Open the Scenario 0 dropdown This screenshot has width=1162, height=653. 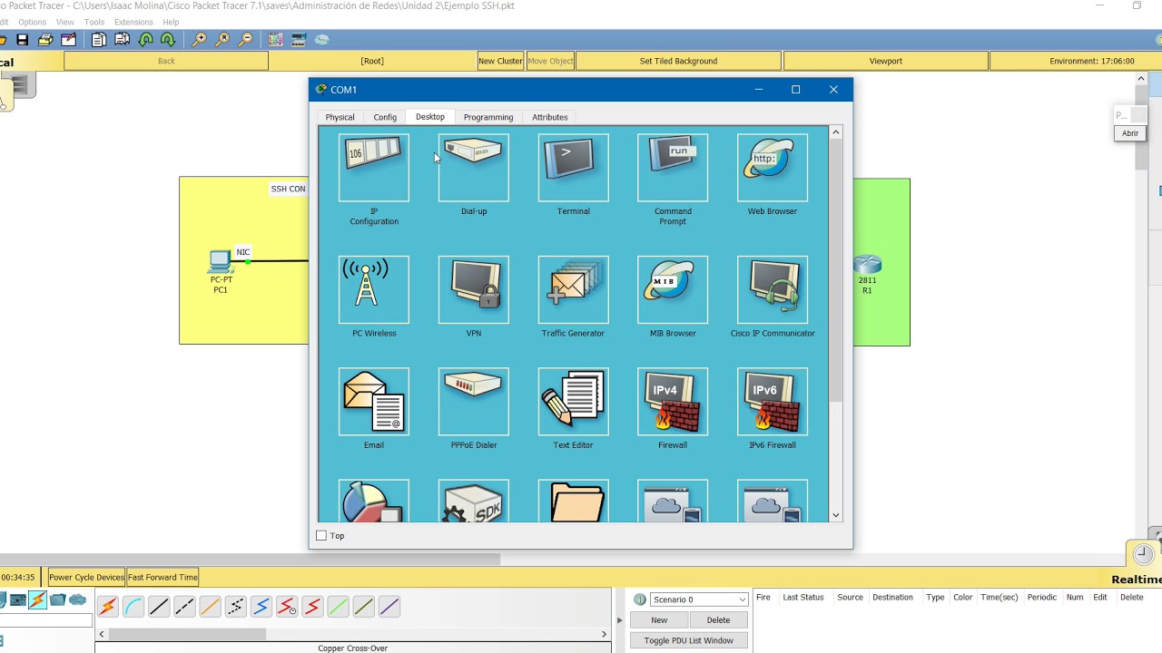[699, 599]
